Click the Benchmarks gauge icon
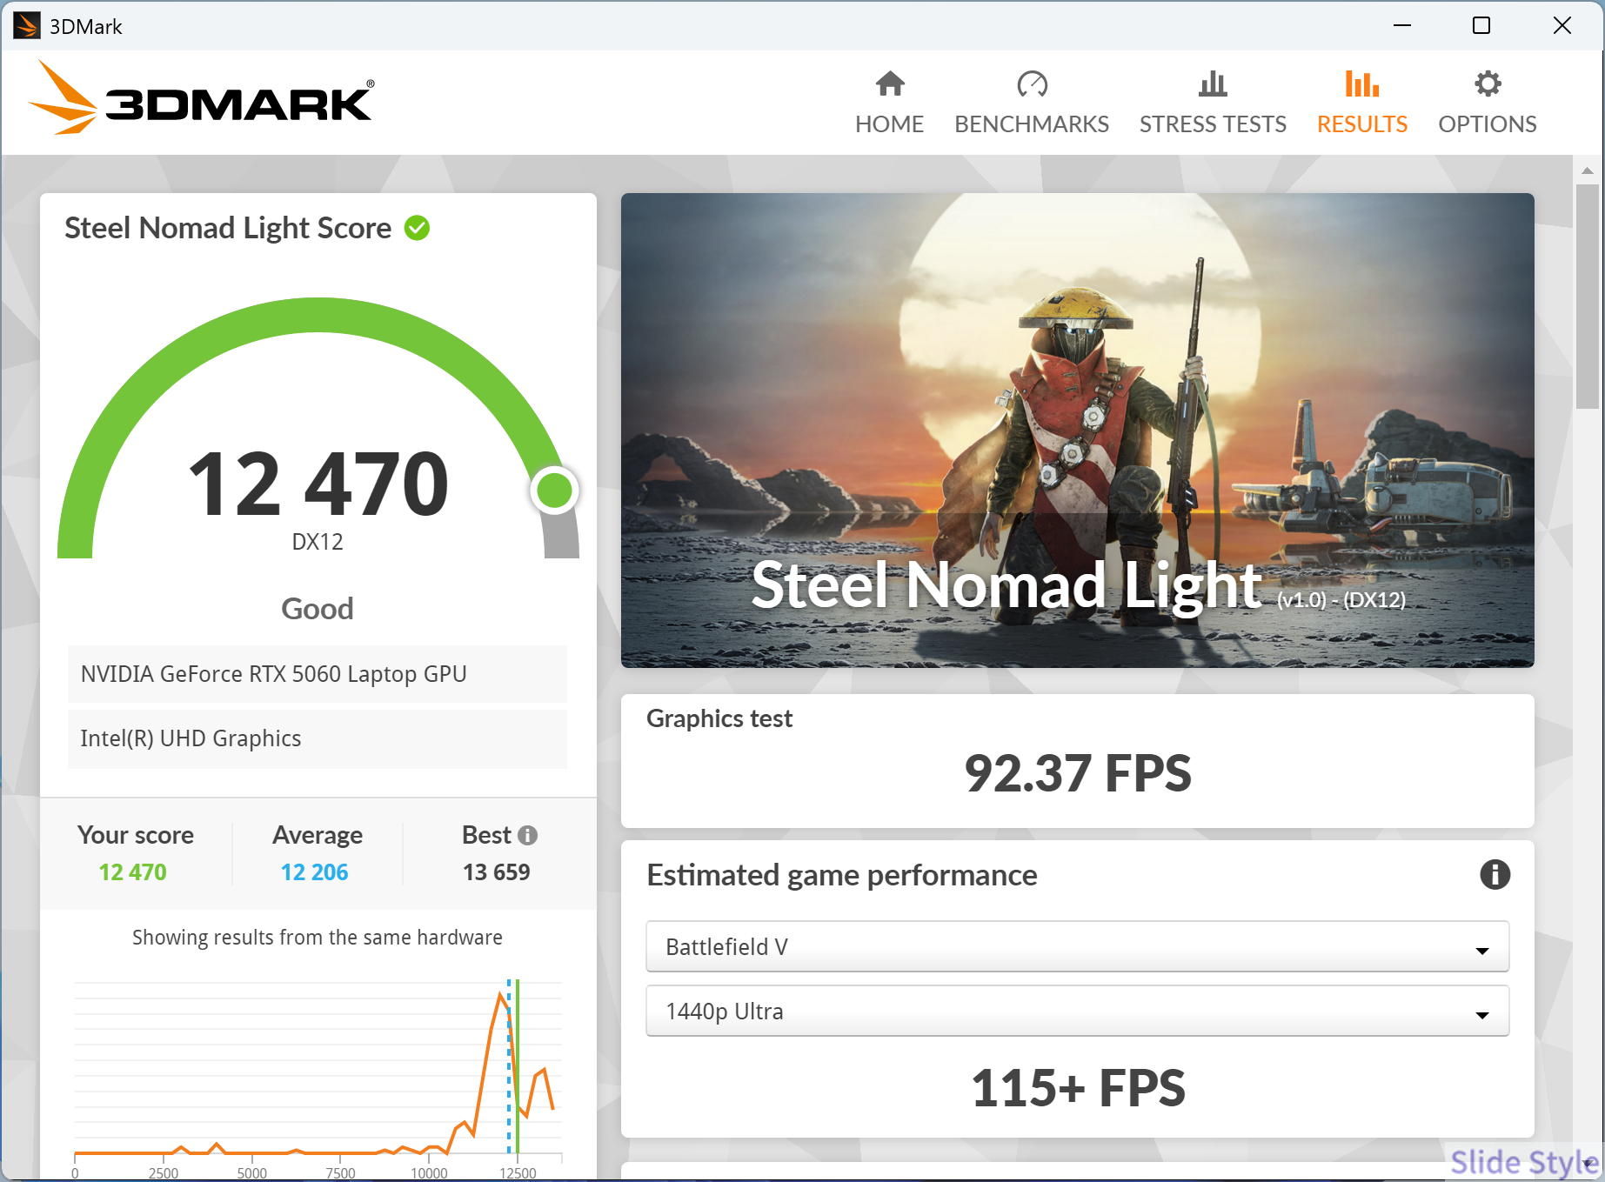The width and height of the screenshot is (1605, 1182). pos(1032,84)
